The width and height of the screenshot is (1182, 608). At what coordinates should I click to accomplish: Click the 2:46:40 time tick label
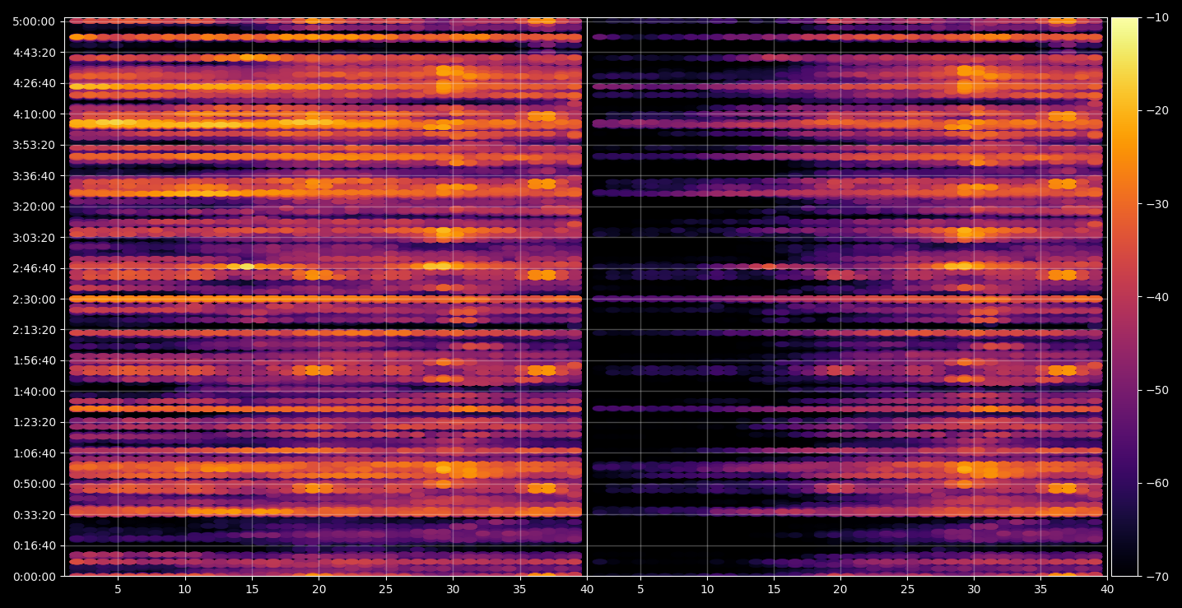pos(34,268)
